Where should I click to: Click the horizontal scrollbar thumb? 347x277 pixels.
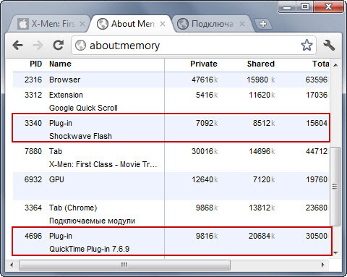[124, 265]
